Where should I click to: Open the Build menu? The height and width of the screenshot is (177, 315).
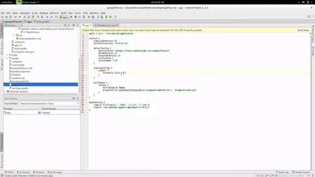[x=63, y=13]
